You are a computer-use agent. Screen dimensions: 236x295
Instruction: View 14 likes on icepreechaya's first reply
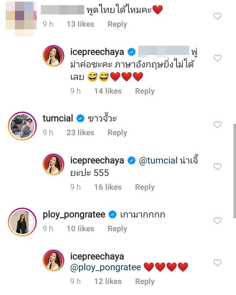pyautogui.click(x=108, y=91)
